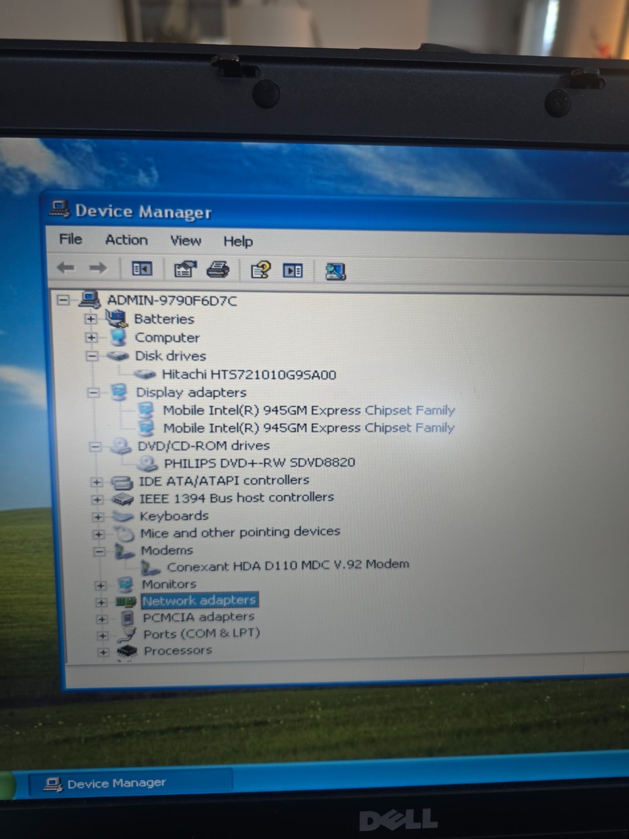The image size is (629, 839).
Task: Click Scan for hardware changes icon
Action: [335, 272]
